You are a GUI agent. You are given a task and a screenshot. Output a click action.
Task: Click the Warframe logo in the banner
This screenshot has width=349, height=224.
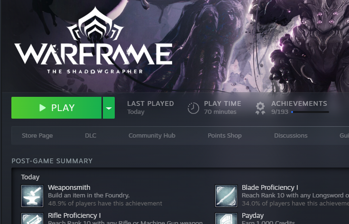click(x=93, y=40)
